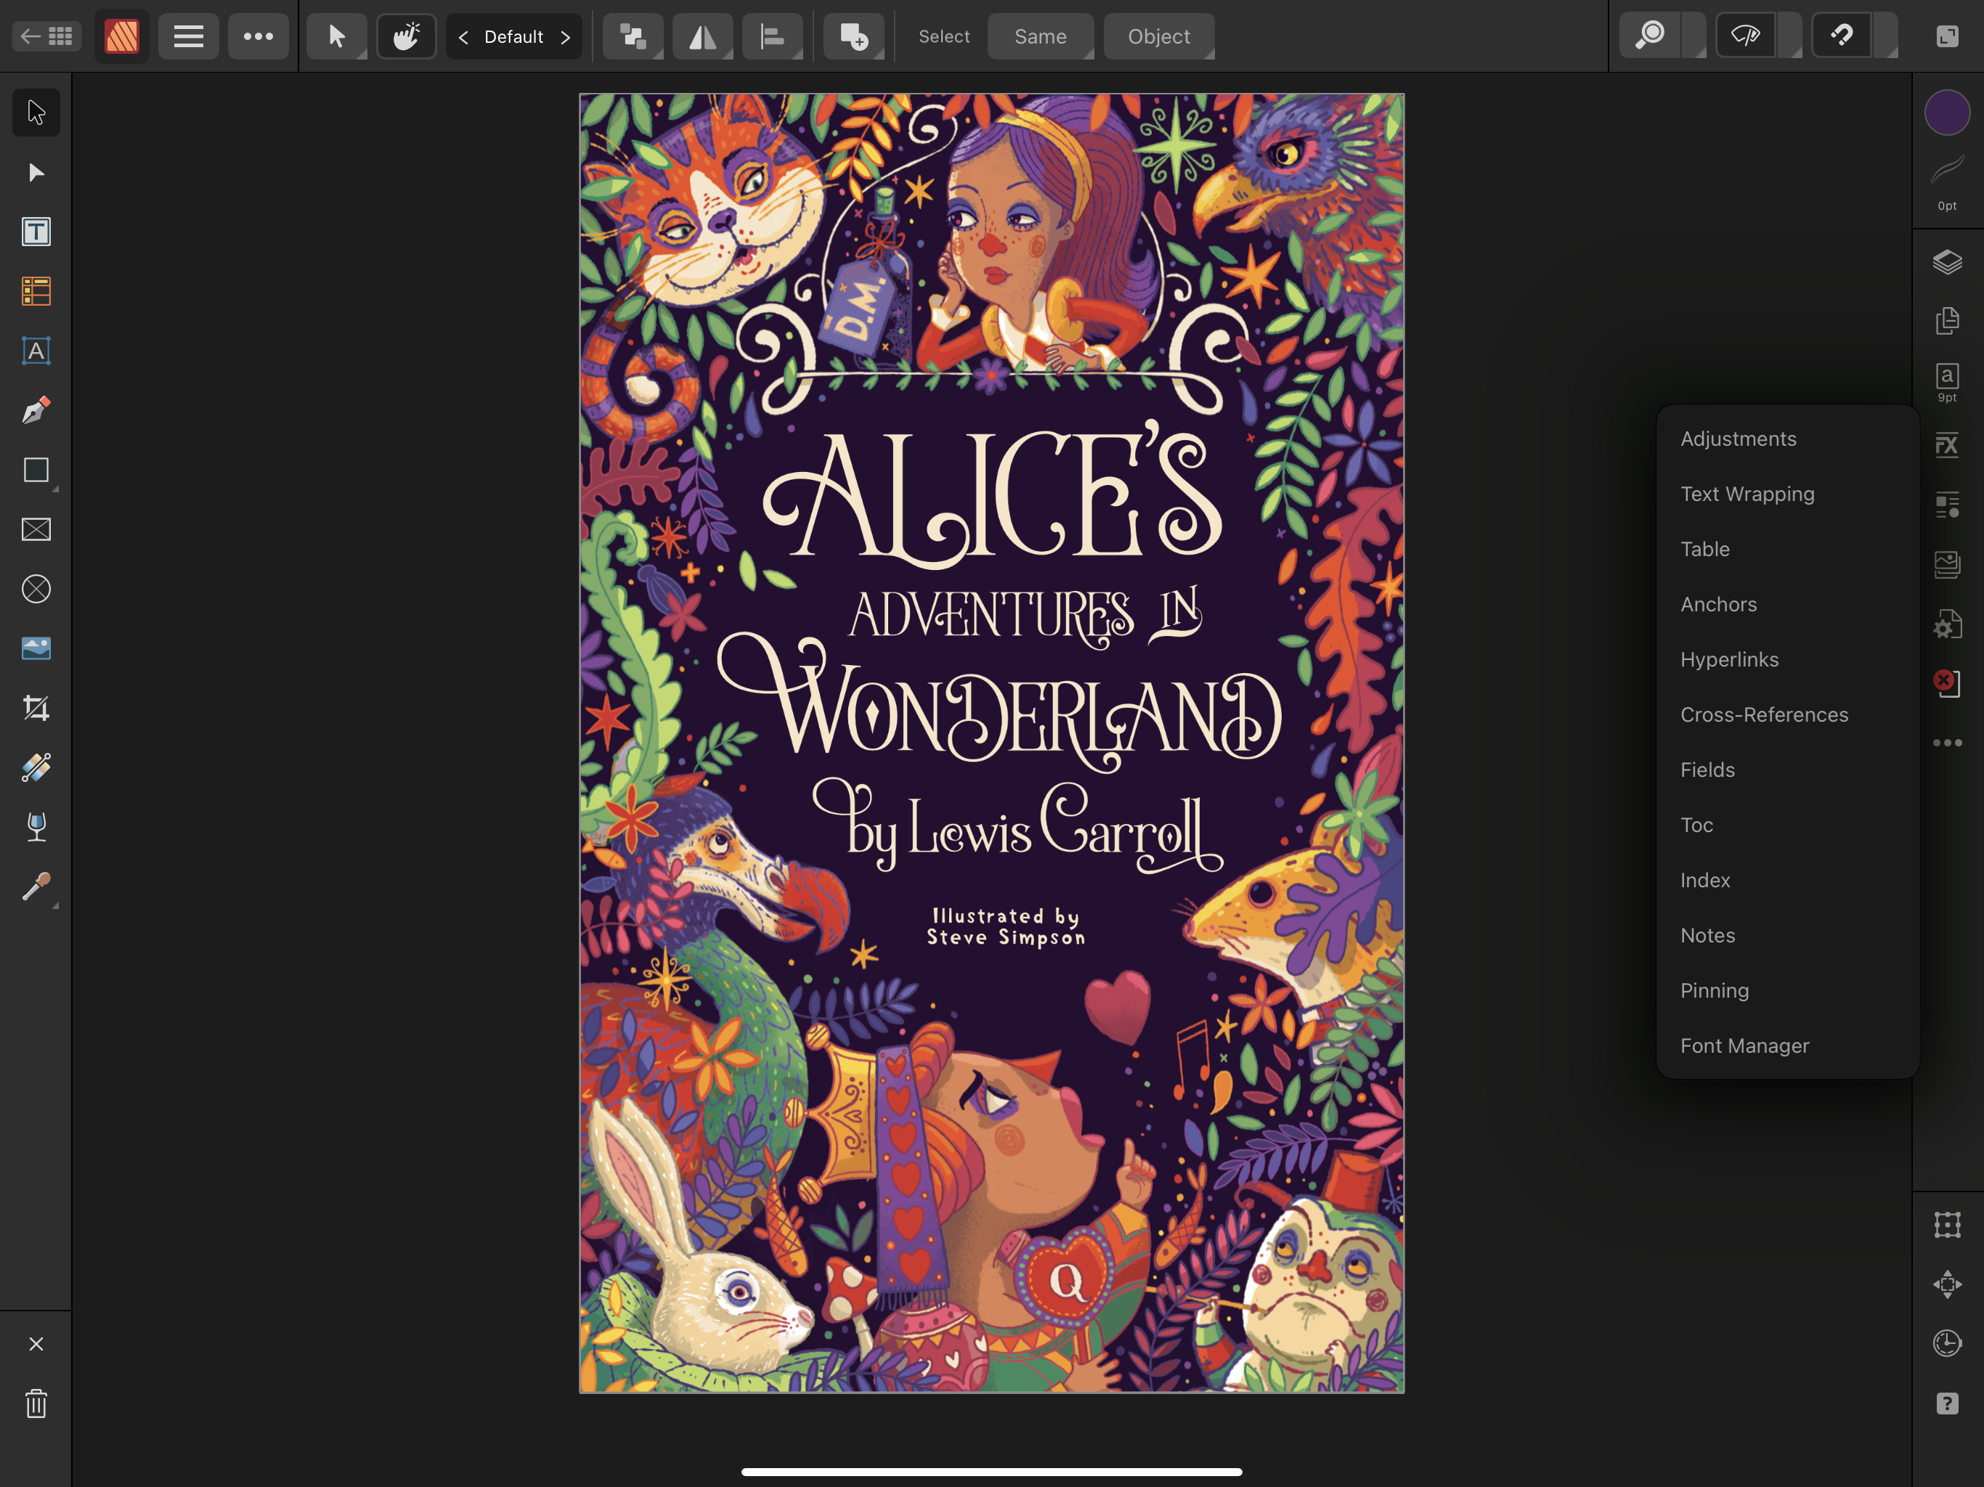This screenshot has height=1487, width=1984.
Task: Click the purple fill color swatch
Action: pyautogui.click(x=1946, y=113)
